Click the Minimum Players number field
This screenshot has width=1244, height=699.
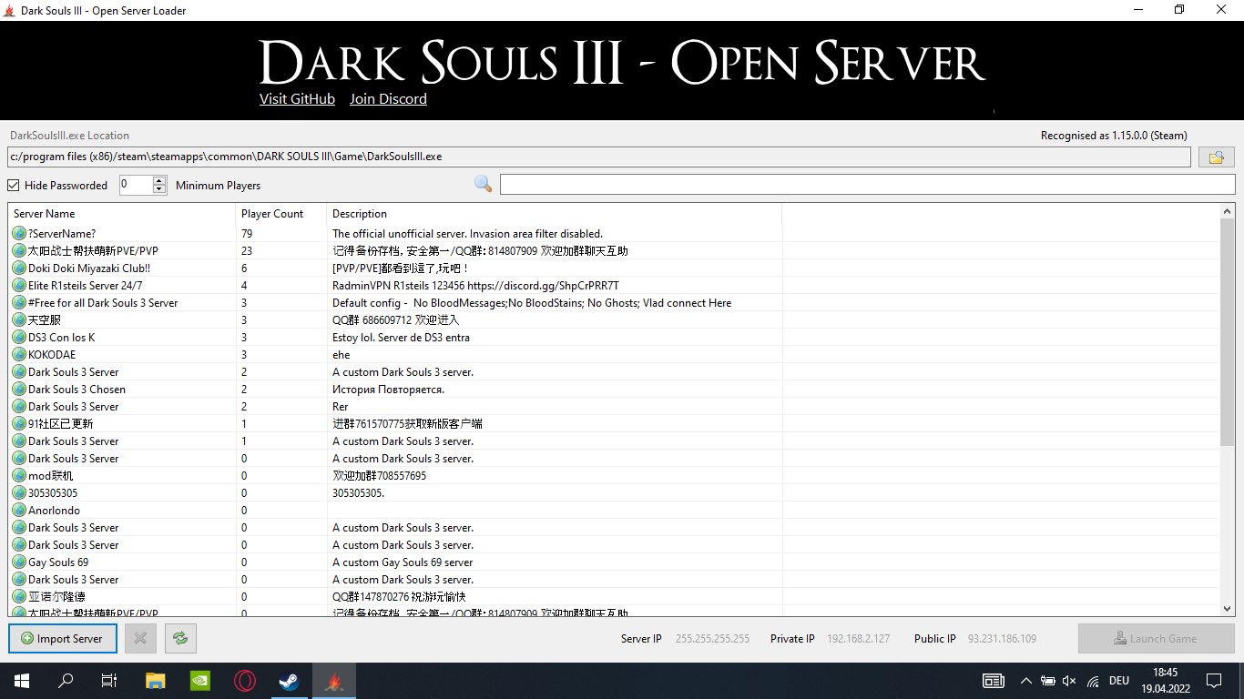pyautogui.click(x=137, y=185)
